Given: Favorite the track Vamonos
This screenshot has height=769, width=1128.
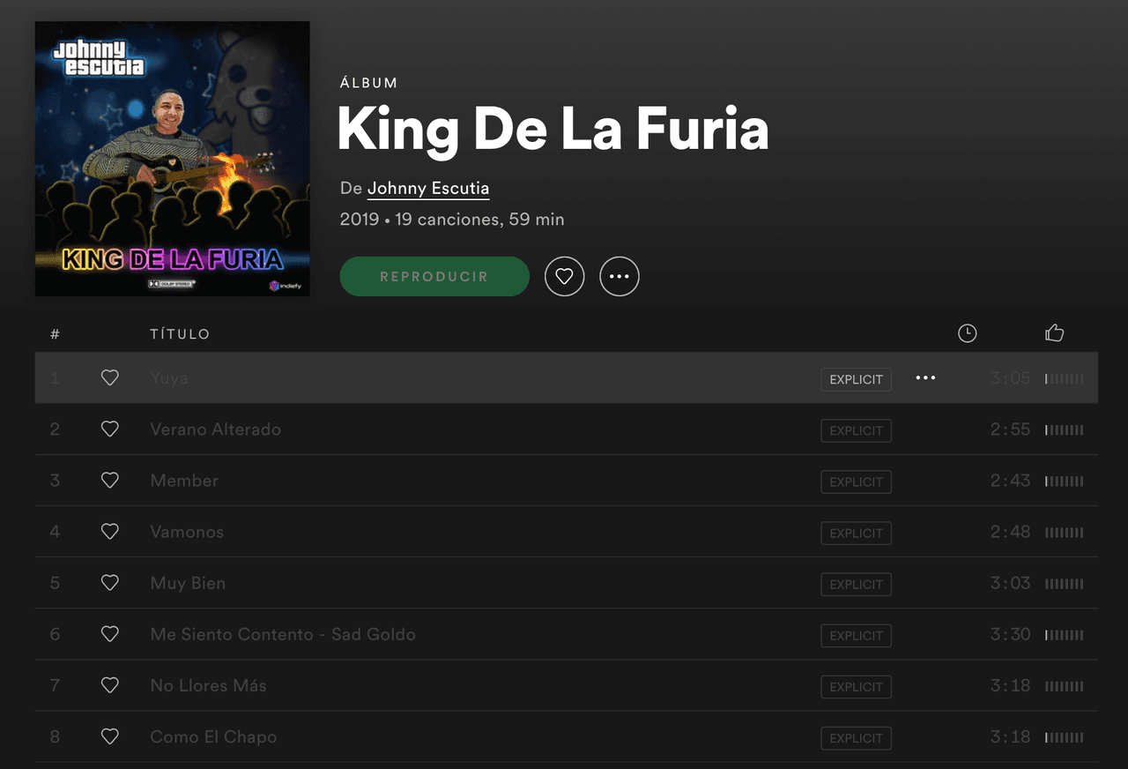Looking at the screenshot, I should (x=109, y=531).
